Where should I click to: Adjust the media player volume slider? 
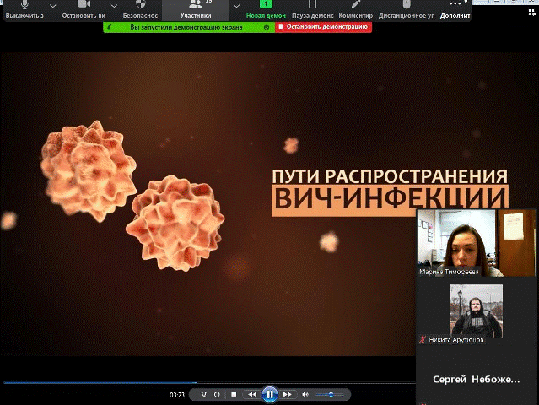329,394
